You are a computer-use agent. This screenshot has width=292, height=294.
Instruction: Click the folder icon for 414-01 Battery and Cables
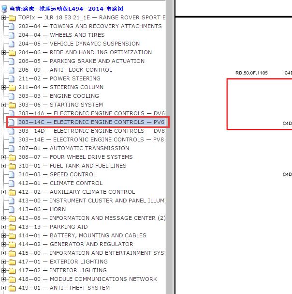(x=12, y=236)
